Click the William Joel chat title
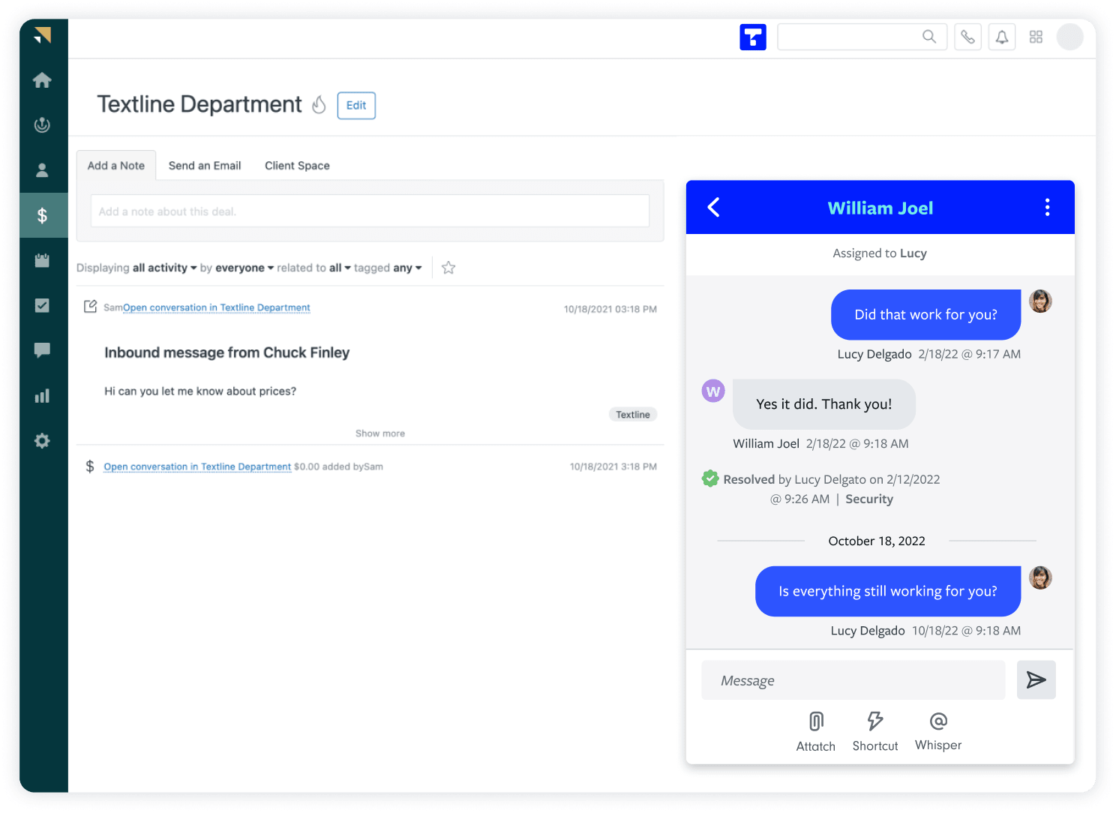Viewport: 1116px width, 813px height. tap(880, 208)
